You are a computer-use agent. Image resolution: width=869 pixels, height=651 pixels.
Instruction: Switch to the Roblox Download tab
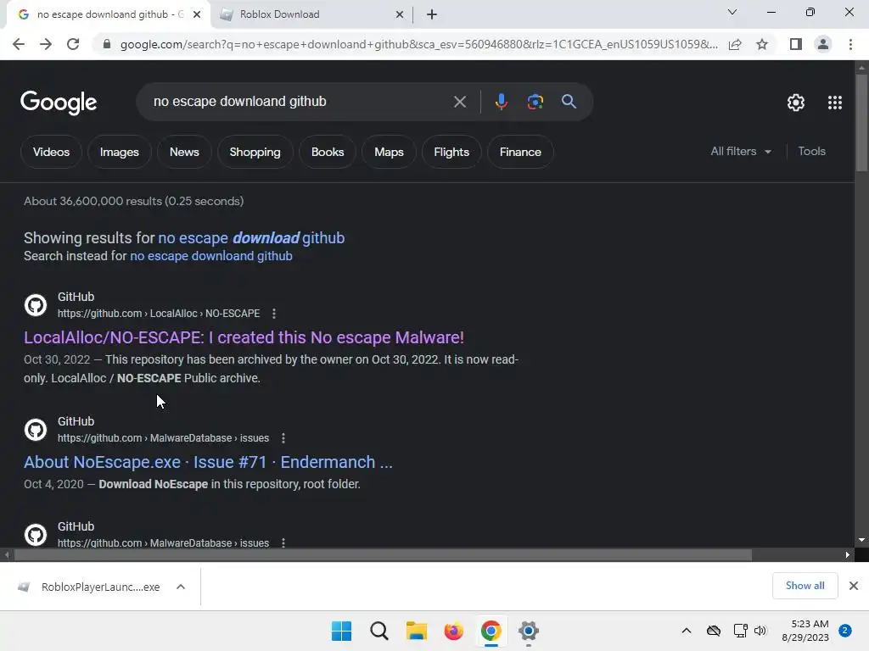312,15
